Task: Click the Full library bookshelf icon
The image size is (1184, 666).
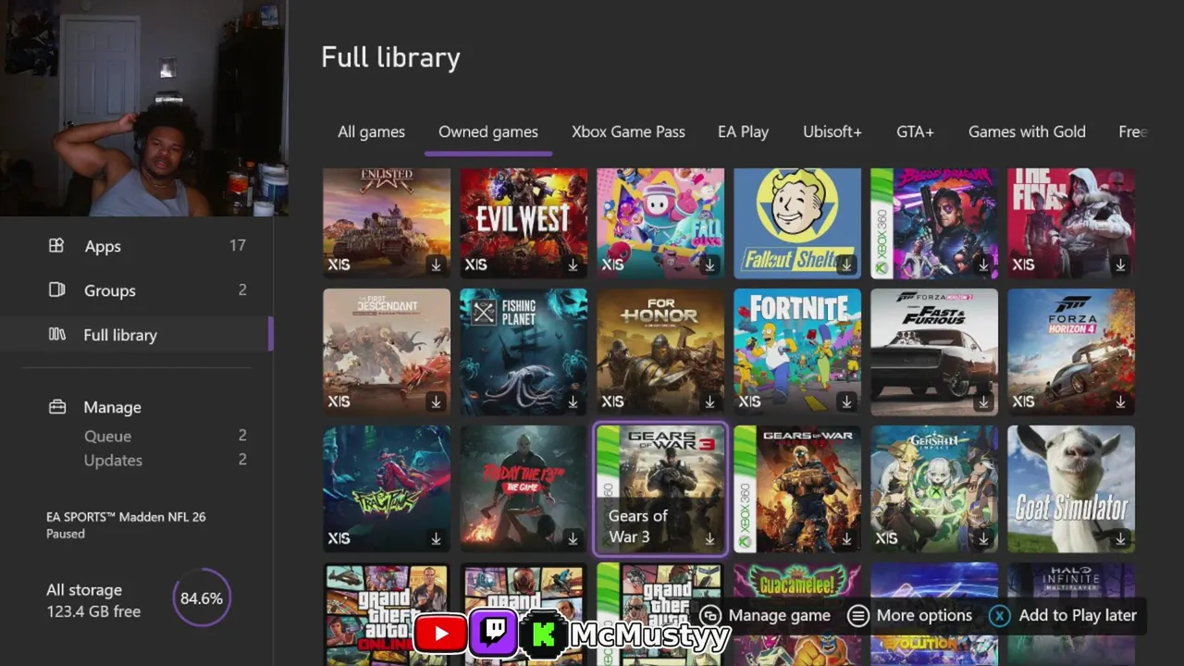Action: coord(56,335)
